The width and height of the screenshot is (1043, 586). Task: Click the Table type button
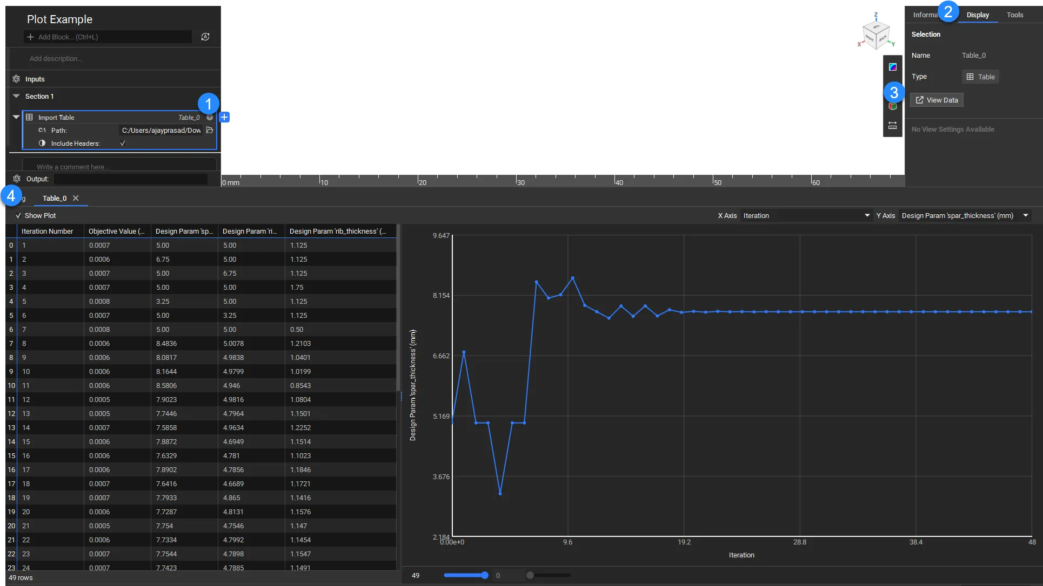[980, 77]
